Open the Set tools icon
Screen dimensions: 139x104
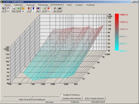click(55, 9)
